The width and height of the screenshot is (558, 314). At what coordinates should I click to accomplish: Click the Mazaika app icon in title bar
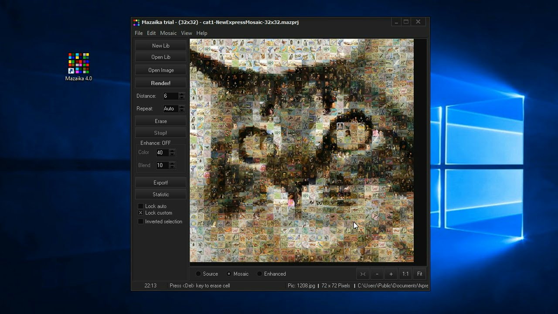click(136, 22)
